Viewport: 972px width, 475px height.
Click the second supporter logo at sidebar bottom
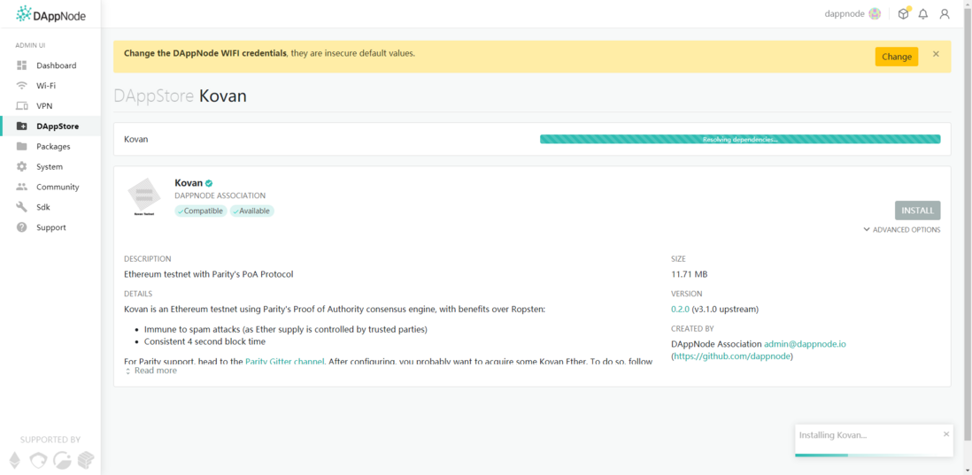point(38,459)
